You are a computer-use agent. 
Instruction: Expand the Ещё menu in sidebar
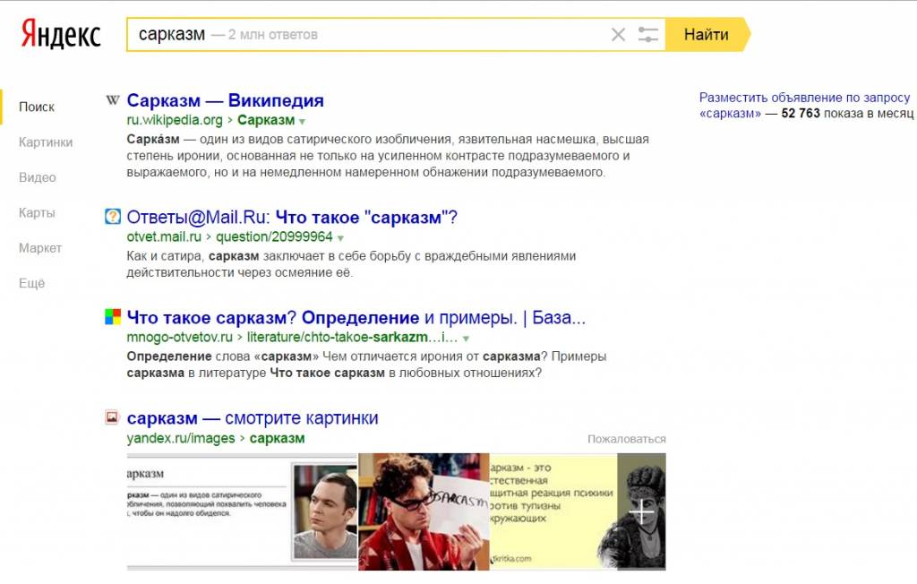(31, 283)
